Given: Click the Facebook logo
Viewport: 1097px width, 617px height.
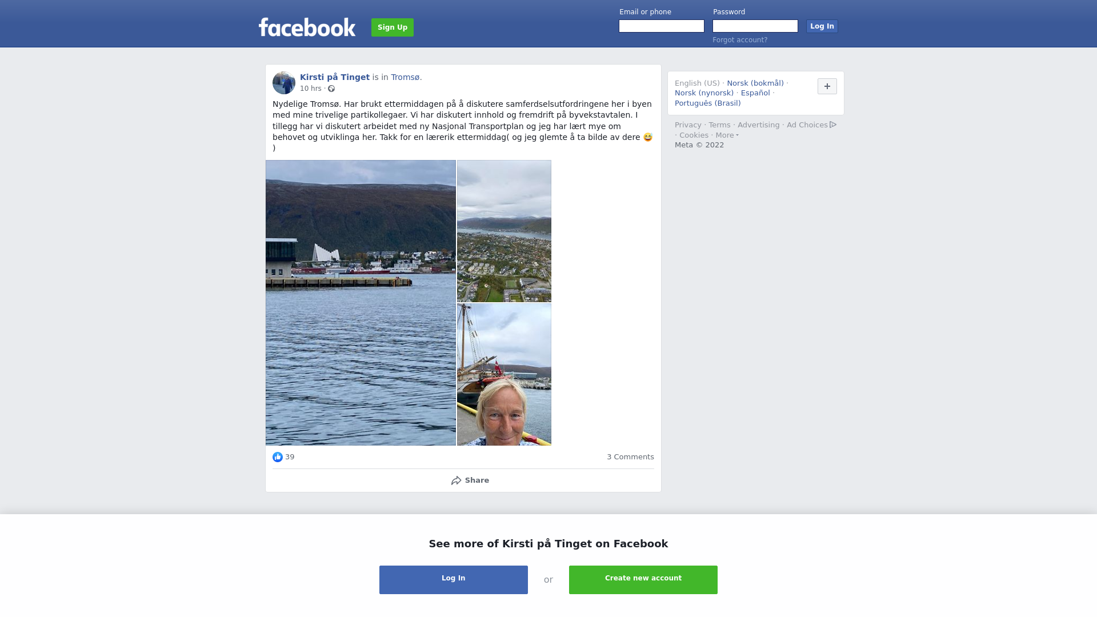Looking at the screenshot, I should 307,27.
